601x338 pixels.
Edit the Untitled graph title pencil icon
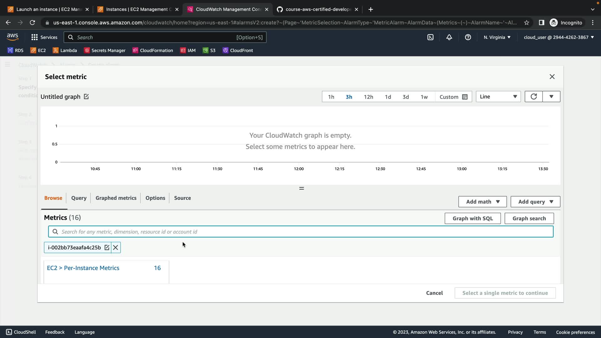point(86,97)
